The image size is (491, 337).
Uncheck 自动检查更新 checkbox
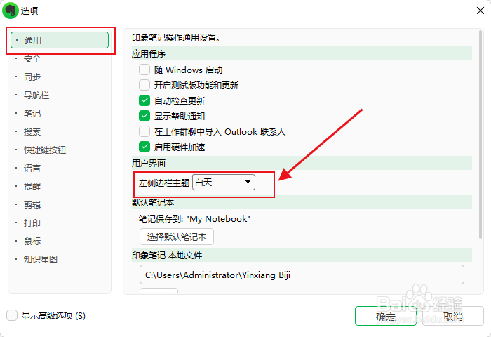coord(144,100)
